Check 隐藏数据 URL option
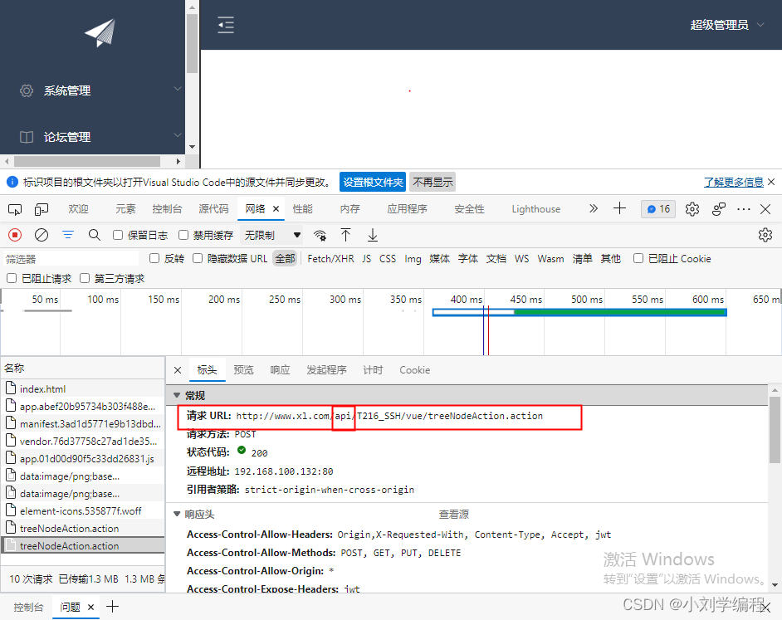The height and width of the screenshot is (620, 782). click(198, 258)
